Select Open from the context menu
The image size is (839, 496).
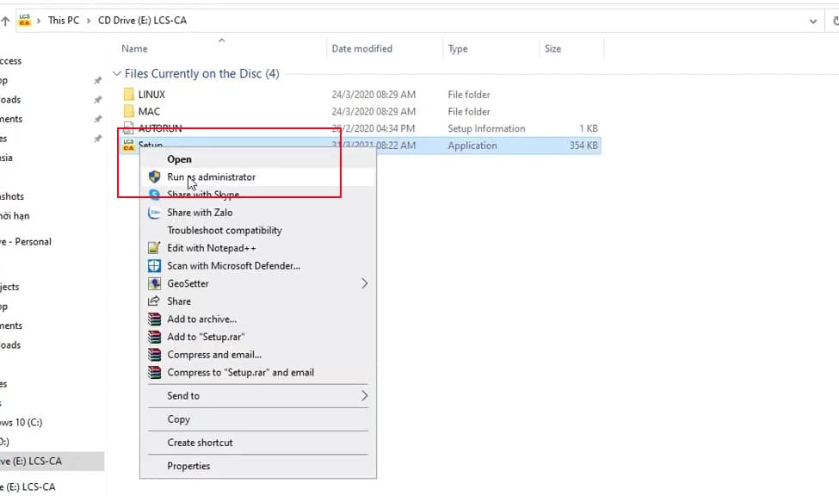(x=180, y=159)
